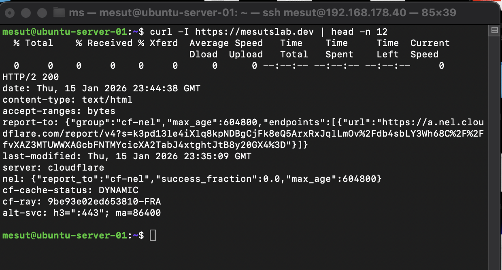Click the last-modified timestamp line
This screenshot has width=502, height=270.
coord(127,156)
